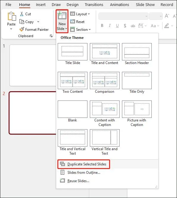This screenshot has width=177, height=198.
Task: Switch to the Animations tab
Action: [x=120, y=5]
